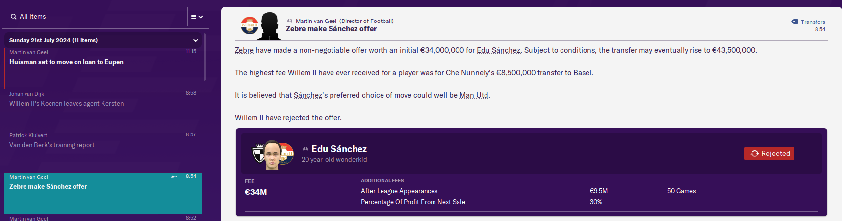Click Edu Sánchez's face portrait

click(272, 155)
